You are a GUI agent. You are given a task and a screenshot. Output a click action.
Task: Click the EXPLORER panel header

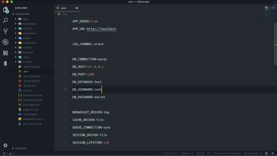pos(21,8)
